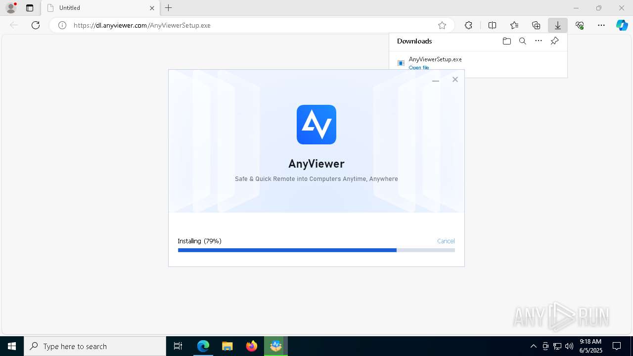The height and width of the screenshot is (356, 633).
Task: Open the volume control icon
Action: [569, 346]
